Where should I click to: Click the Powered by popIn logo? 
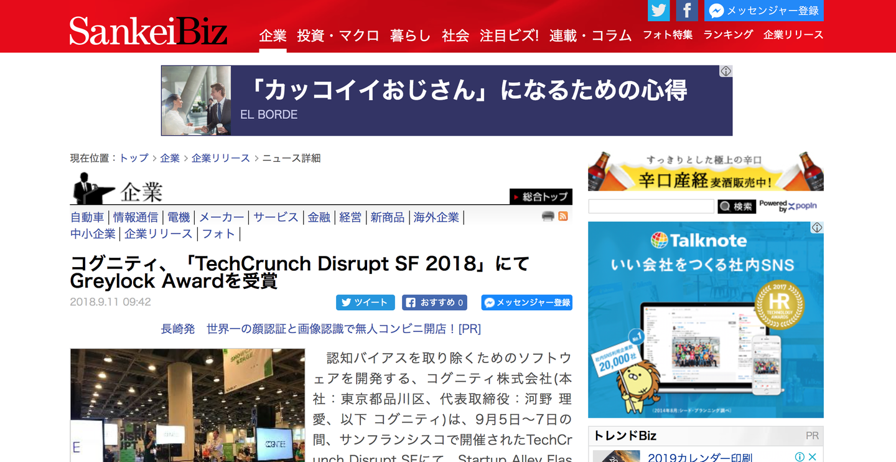(x=788, y=206)
